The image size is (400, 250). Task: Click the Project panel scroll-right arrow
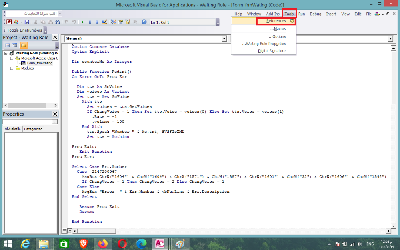56,105
